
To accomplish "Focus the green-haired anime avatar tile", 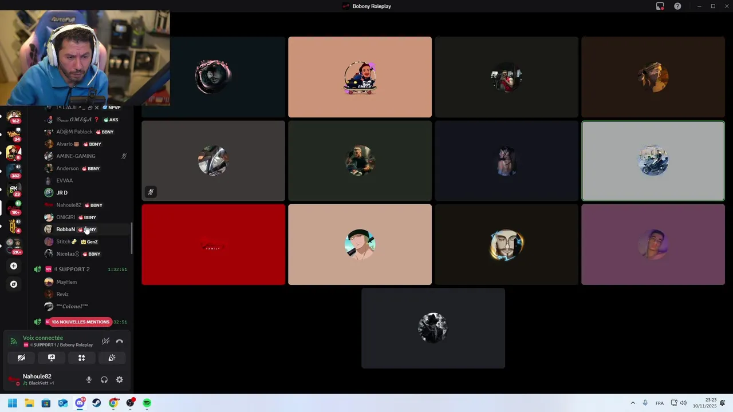I will 360,244.
